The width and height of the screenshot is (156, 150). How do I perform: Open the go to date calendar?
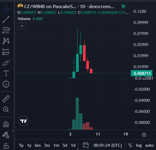click(86, 145)
